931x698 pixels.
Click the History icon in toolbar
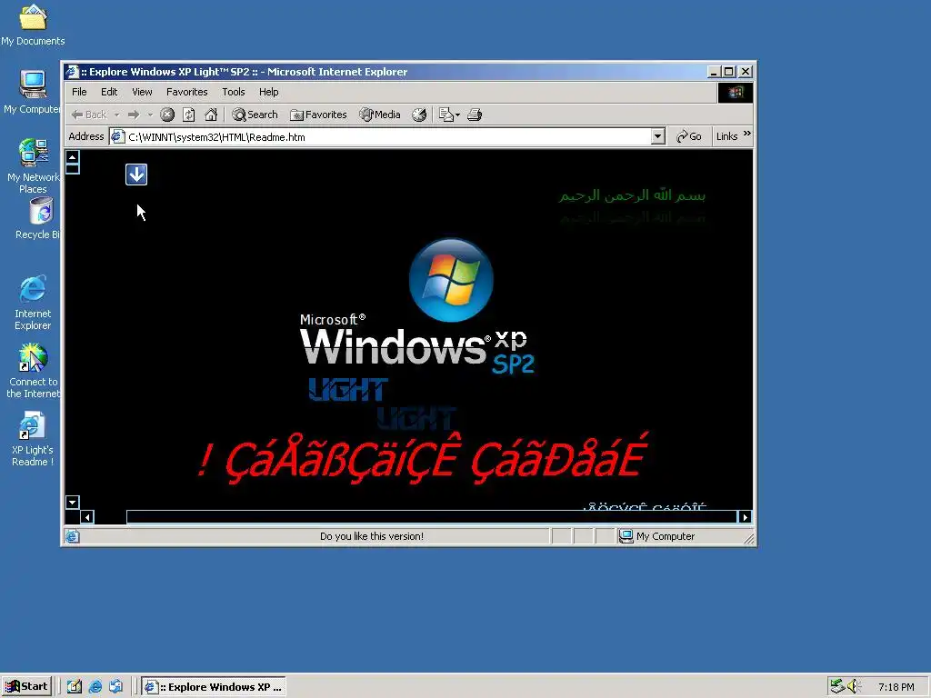pos(419,115)
